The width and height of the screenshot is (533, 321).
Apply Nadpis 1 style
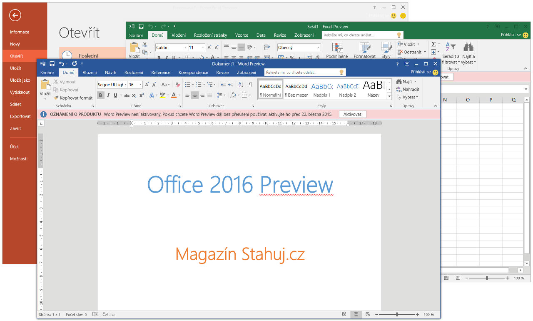click(x=322, y=90)
